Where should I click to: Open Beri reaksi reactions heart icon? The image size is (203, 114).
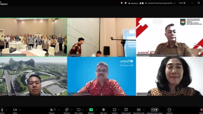pyautogui.click(x=78, y=110)
